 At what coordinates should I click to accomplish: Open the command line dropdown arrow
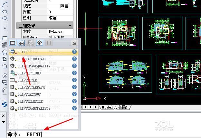3,122
